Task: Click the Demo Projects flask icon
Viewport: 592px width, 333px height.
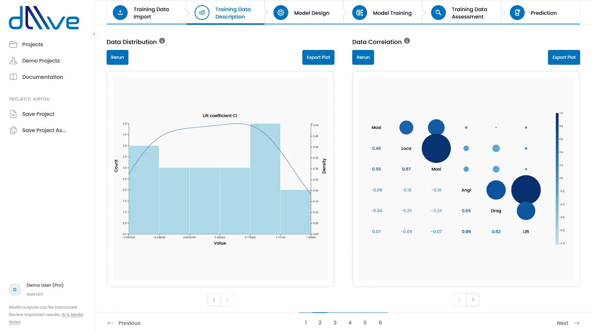Action: click(x=13, y=61)
